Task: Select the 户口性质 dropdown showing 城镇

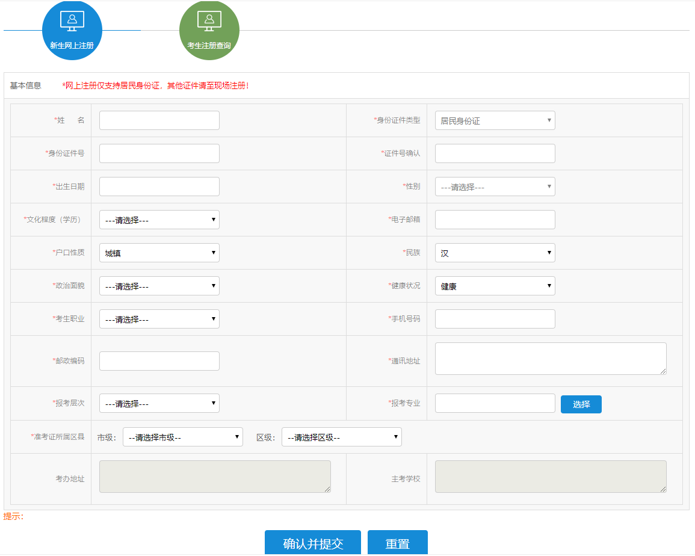Action: pyautogui.click(x=159, y=253)
